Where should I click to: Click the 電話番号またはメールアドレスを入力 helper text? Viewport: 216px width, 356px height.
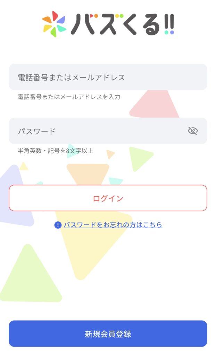[69, 97]
